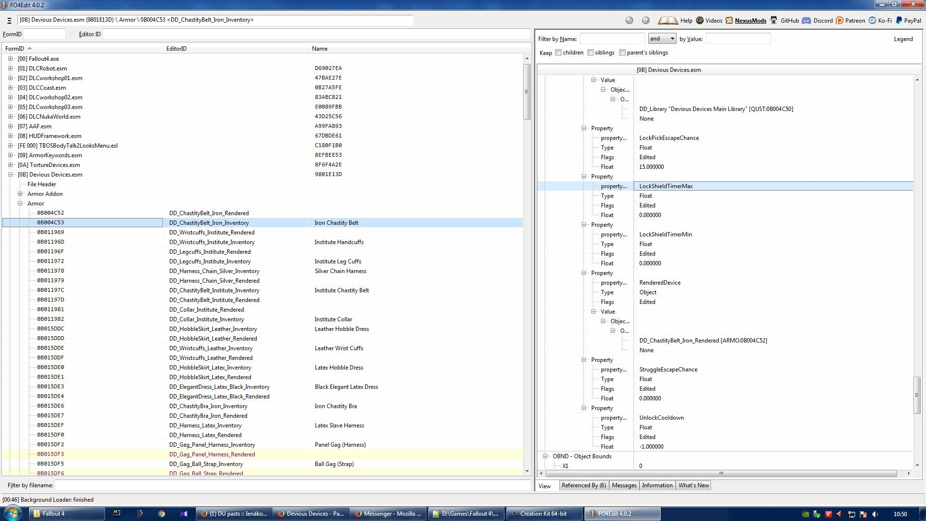Click the left tree vertical scrollbar thumb
This screenshot has width=926, height=521.
(527, 92)
